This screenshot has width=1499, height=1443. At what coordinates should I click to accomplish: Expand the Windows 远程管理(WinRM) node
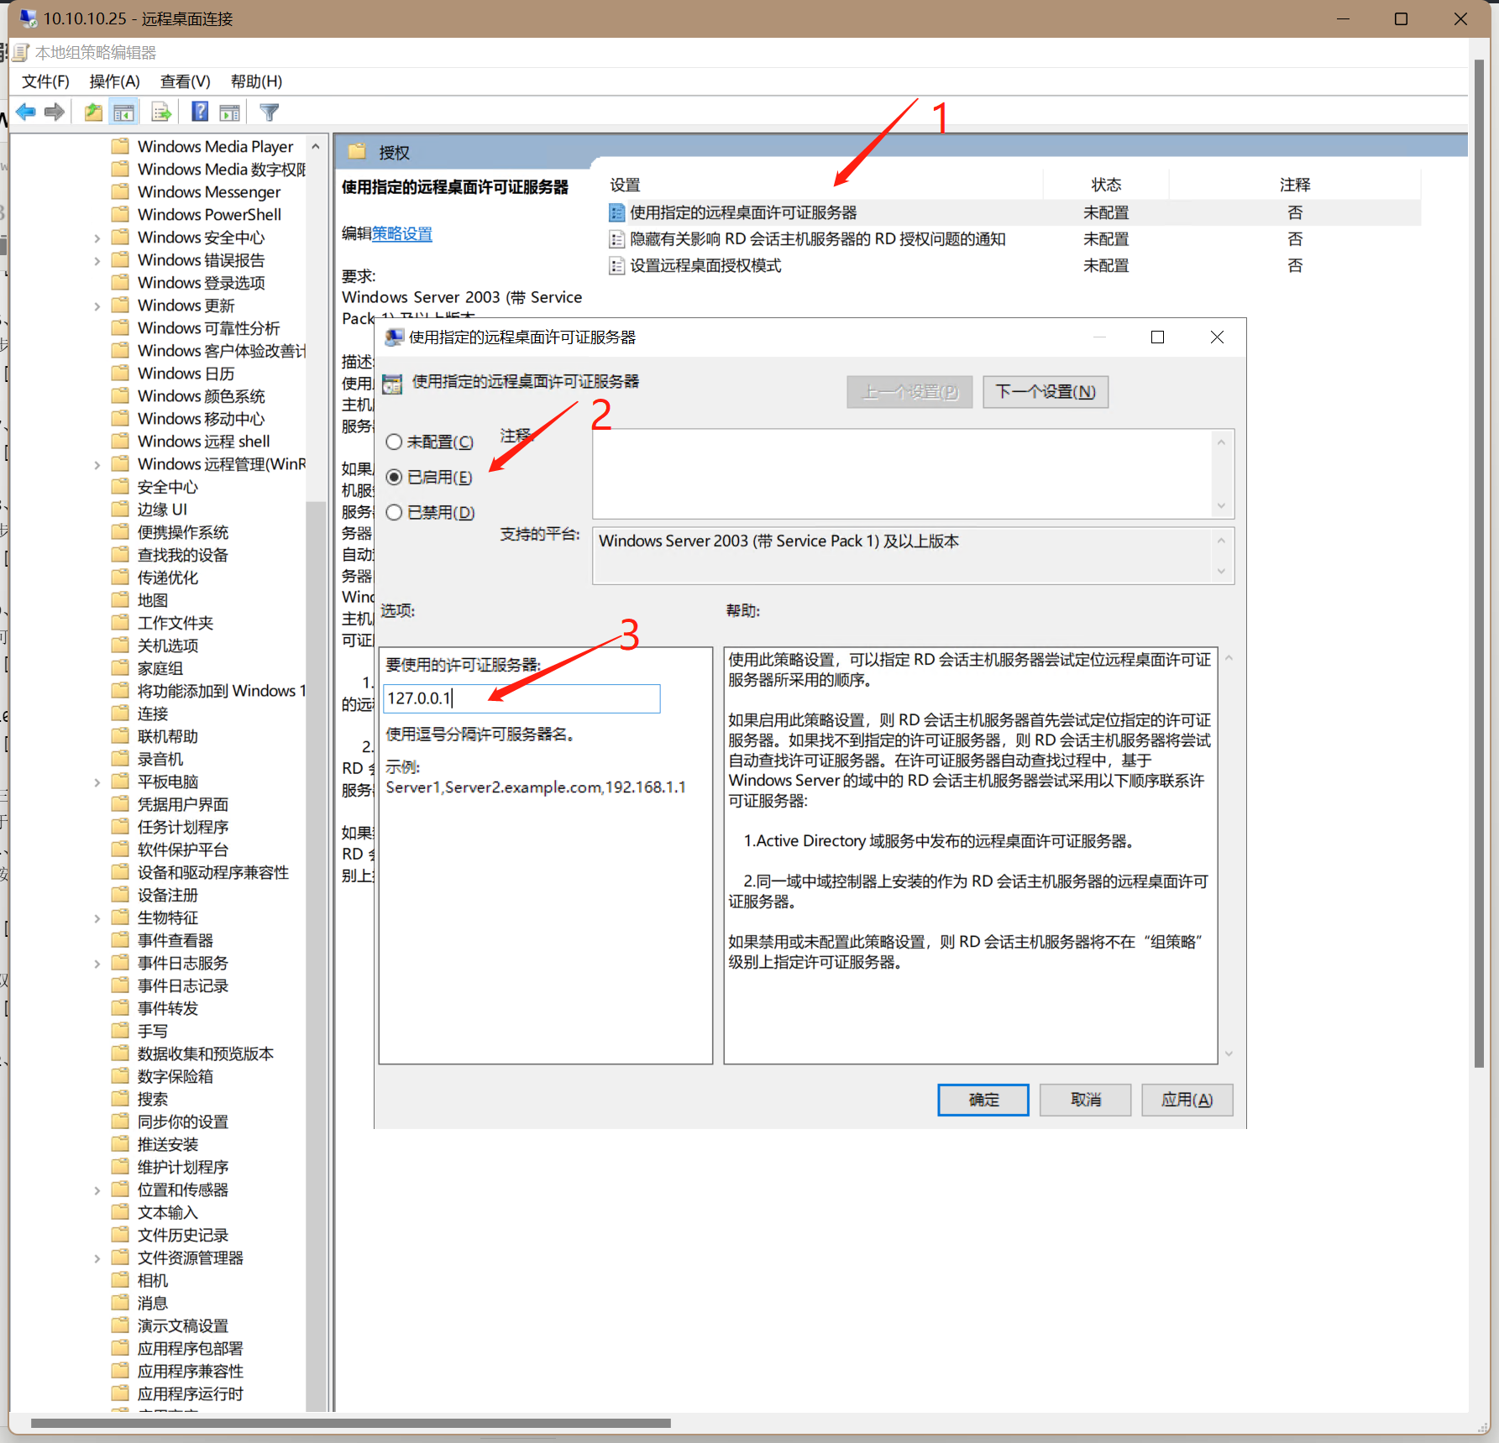(97, 464)
